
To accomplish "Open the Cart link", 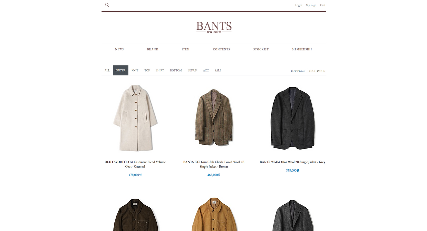I will (323, 5).
